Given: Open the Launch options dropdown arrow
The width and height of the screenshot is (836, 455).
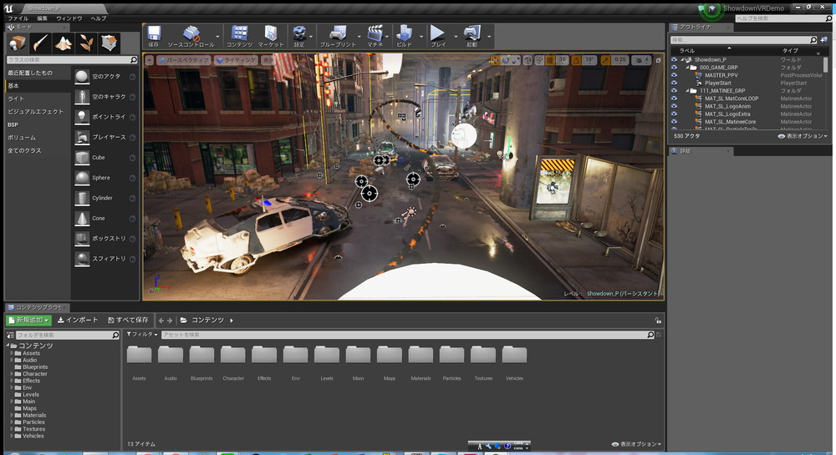Looking at the screenshot, I should pyautogui.click(x=489, y=37).
